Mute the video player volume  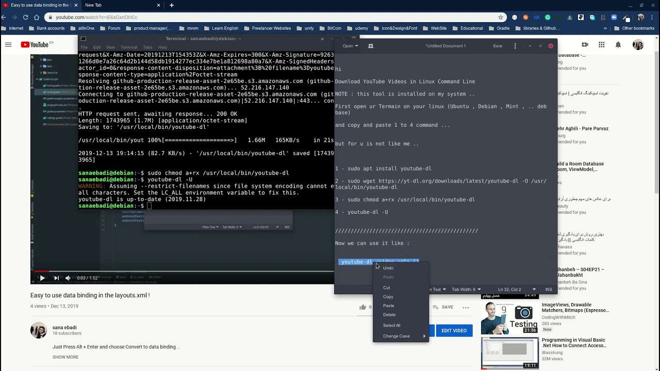(x=68, y=278)
